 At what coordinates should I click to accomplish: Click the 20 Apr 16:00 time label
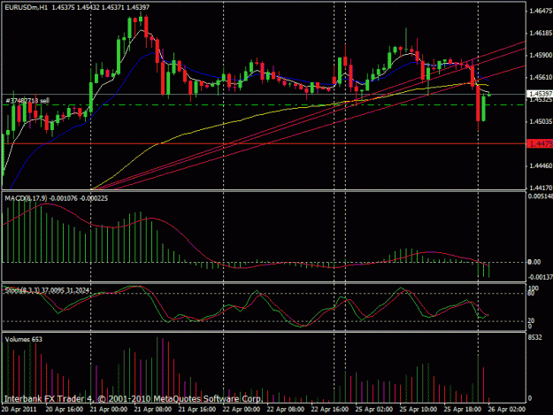[x=65, y=410]
